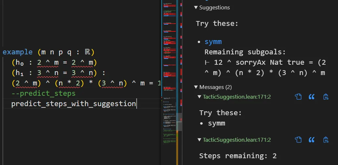The image size is (338, 165).
Task: Go to source icon for 'Steps remaining' message
Action: coord(298,140)
